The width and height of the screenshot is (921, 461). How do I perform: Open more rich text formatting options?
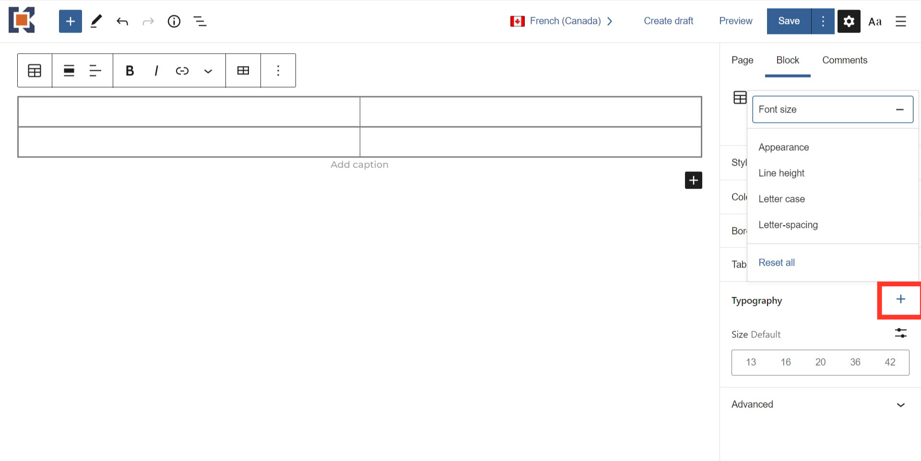coord(208,71)
